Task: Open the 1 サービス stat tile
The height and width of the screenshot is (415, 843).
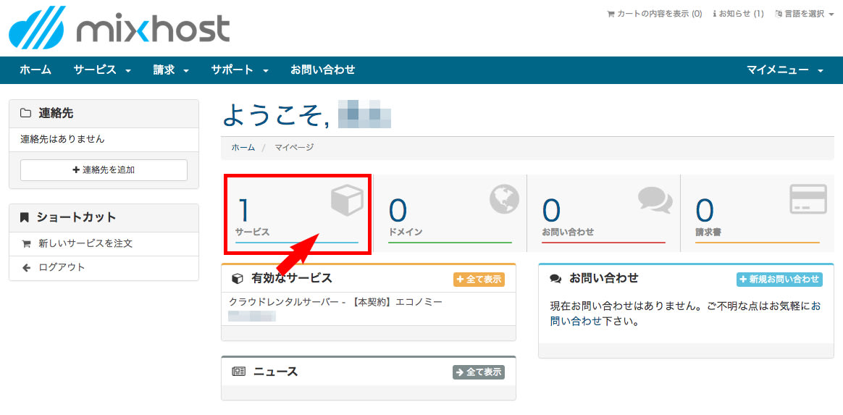Action: (x=297, y=213)
